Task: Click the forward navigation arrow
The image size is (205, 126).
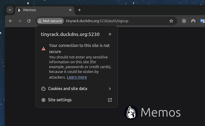Action: point(20,21)
